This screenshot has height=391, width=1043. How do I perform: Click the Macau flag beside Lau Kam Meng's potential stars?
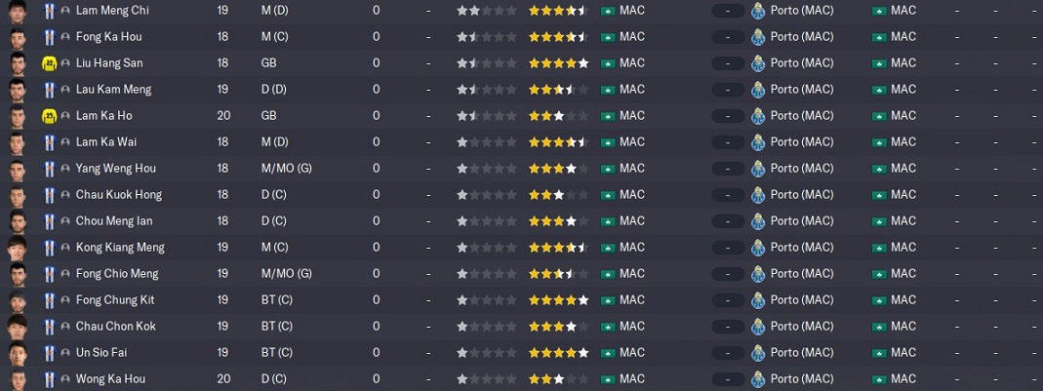click(607, 90)
